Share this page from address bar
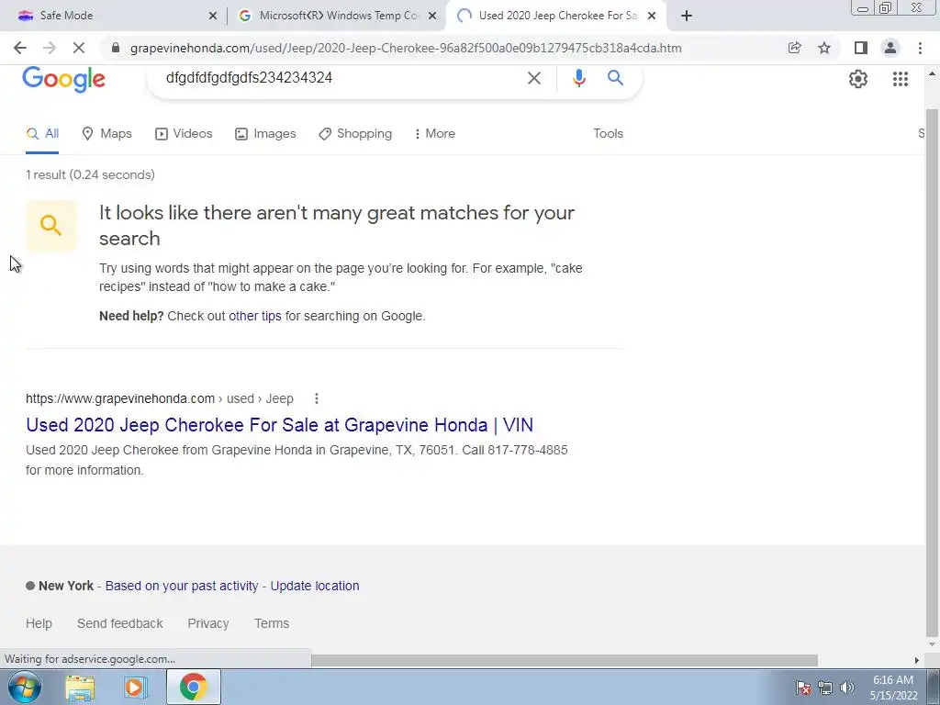 (794, 48)
